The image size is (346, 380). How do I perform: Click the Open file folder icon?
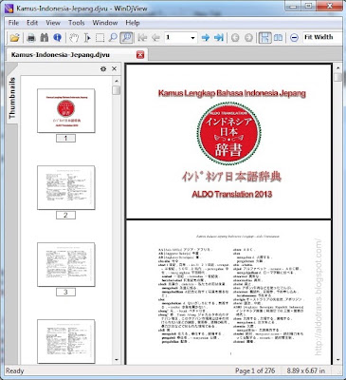tap(14, 38)
